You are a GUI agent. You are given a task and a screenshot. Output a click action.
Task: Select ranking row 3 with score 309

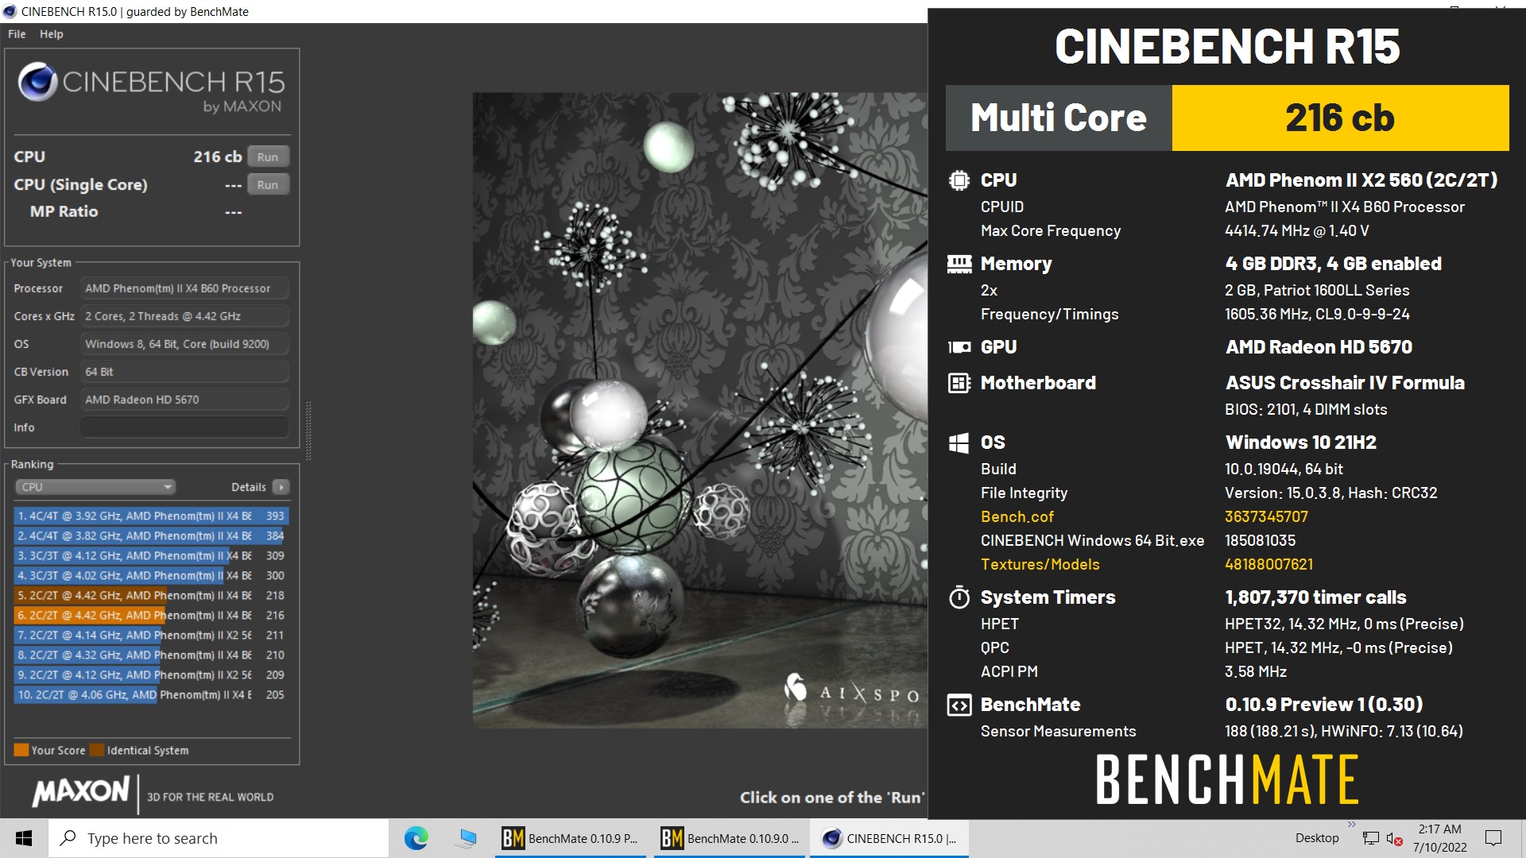point(151,555)
